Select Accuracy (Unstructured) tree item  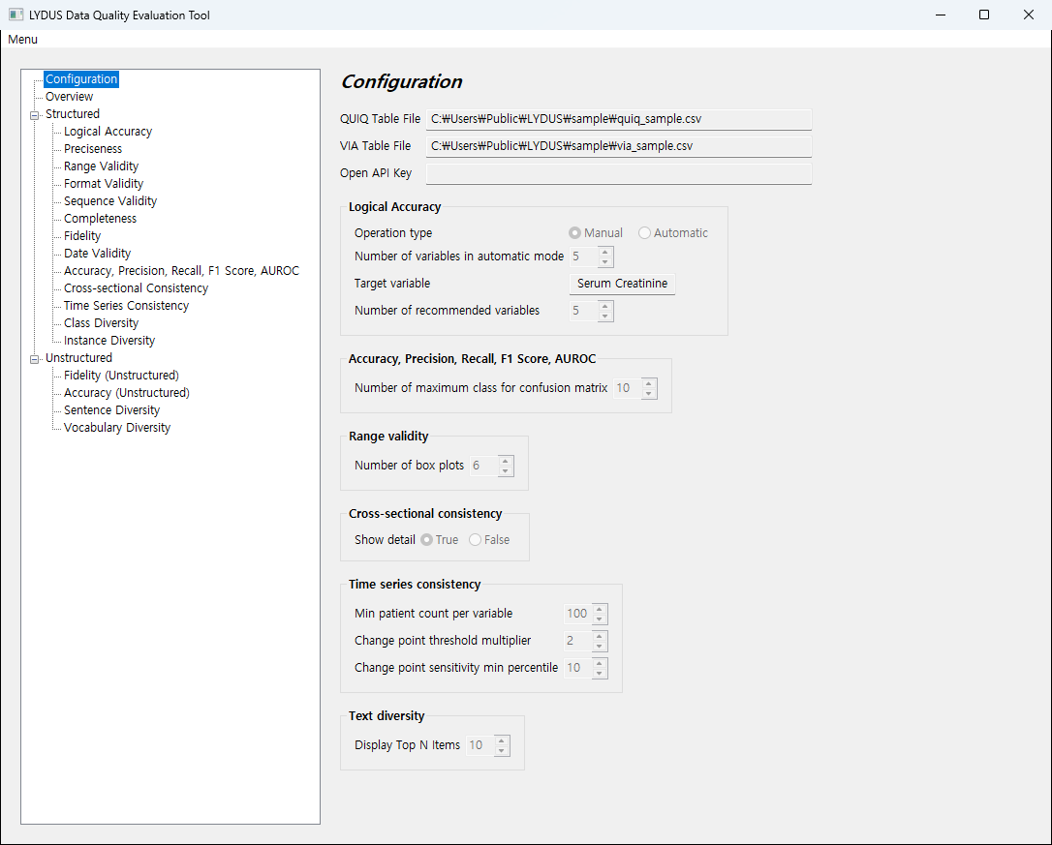tap(127, 393)
